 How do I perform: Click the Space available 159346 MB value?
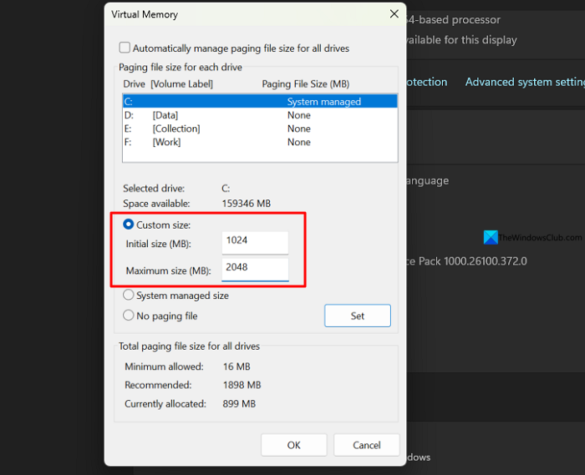click(x=247, y=204)
